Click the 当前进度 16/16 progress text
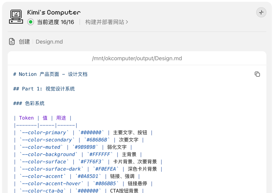 point(55,22)
